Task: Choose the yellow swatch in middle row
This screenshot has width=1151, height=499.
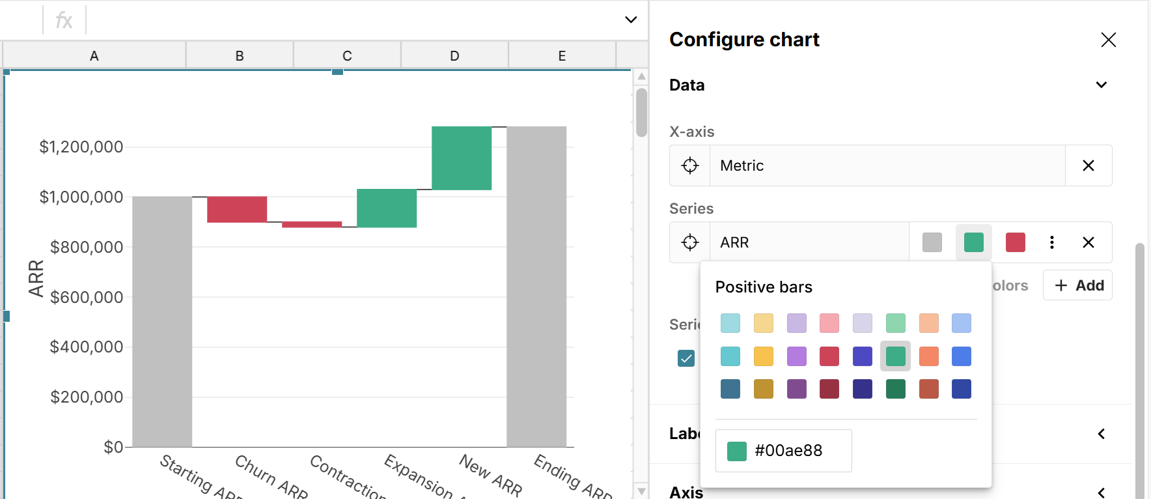Action: pos(763,356)
